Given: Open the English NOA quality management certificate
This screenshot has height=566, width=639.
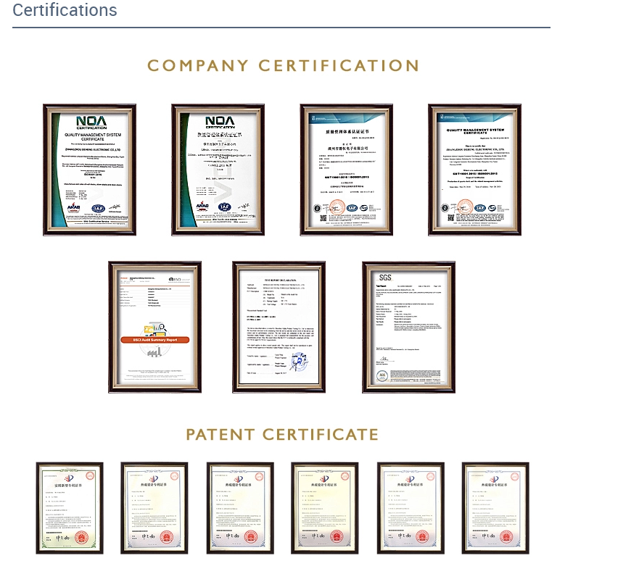Looking at the screenshot, I should (89, 170).
